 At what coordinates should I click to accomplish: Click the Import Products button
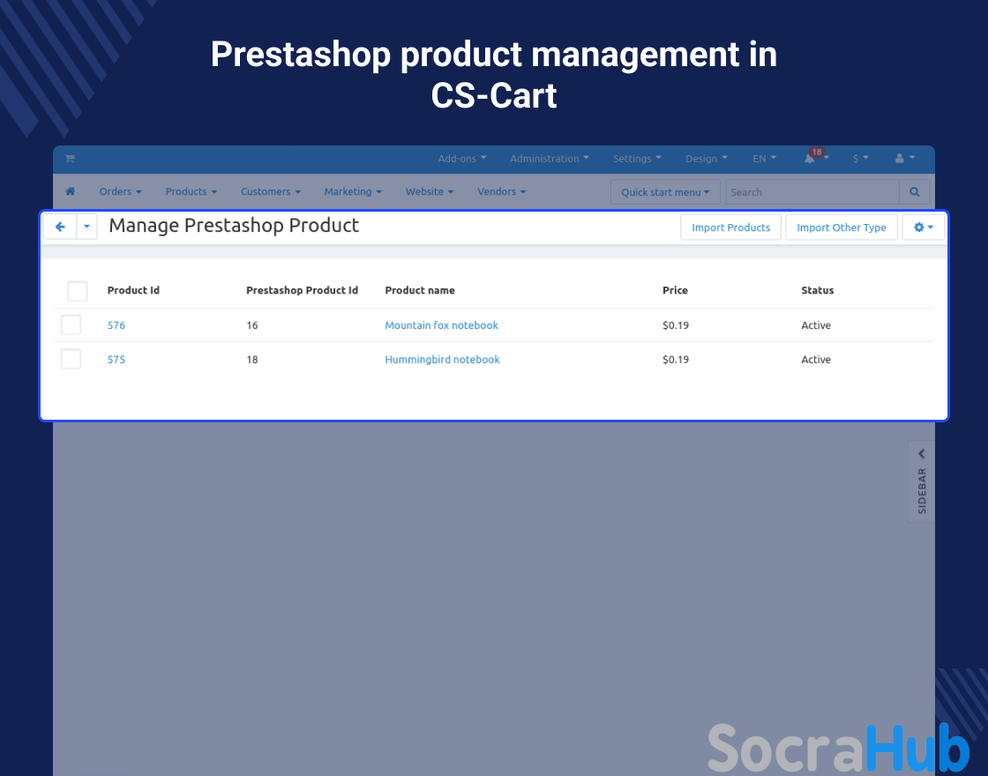click(730, 228)
